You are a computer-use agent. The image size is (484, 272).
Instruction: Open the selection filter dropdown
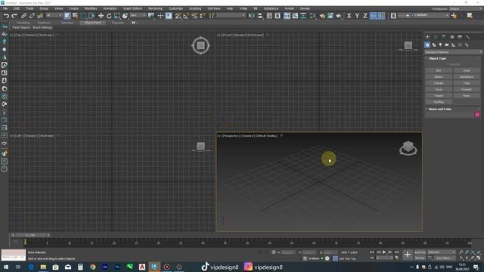click(x=54, y=15)
